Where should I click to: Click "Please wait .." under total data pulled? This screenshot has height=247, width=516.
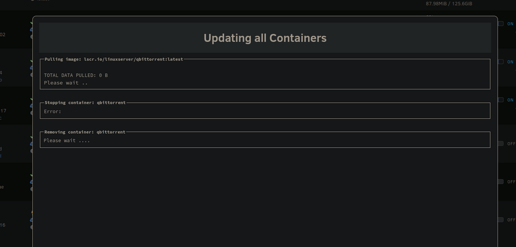coord(66,83)
